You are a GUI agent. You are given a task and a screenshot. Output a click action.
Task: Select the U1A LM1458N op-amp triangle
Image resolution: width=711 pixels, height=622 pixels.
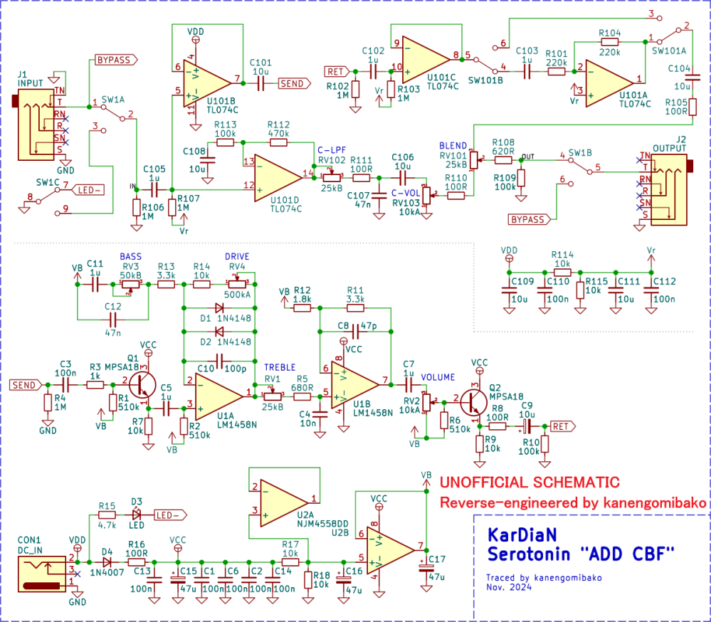[219, 396]
